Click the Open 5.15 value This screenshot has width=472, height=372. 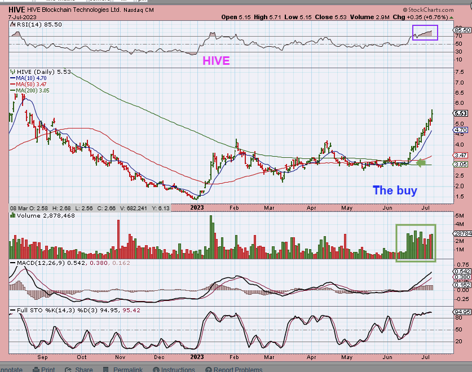(x=236, y=17)
